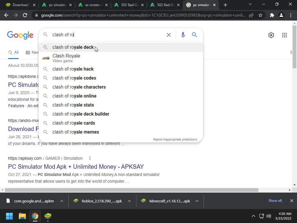The width and height of the screenshot is (297, 223).
Task: Bookmark this page with the star icon
Action: pyautogui.click(x=260, y=15)
